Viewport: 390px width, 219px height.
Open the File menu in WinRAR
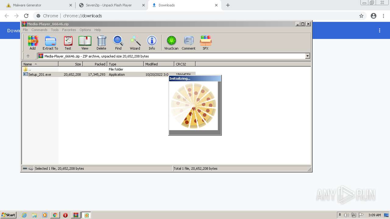coord(25,30)
